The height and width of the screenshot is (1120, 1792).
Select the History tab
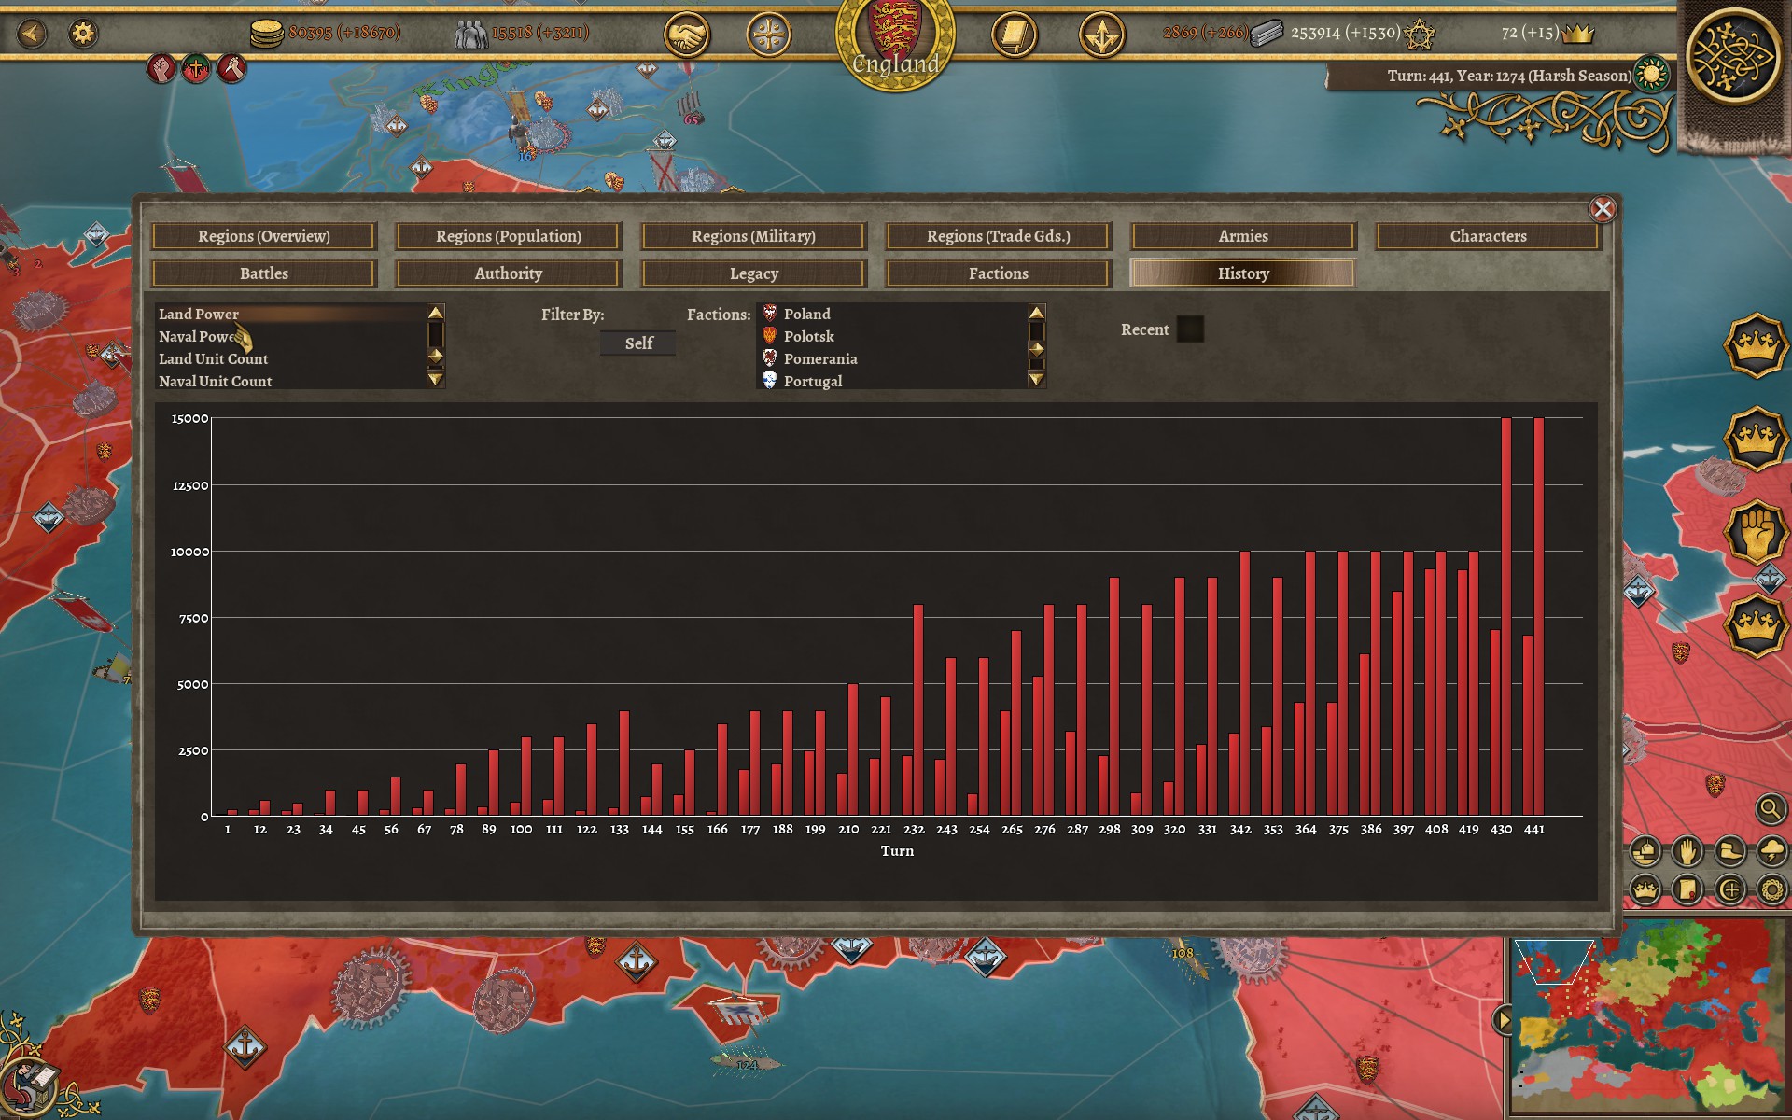point(1243,273)
